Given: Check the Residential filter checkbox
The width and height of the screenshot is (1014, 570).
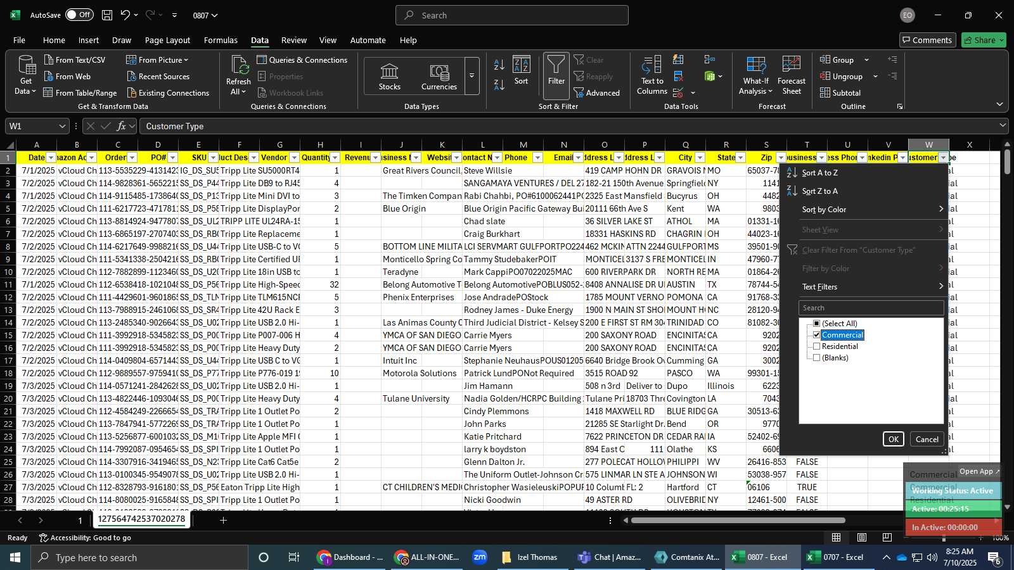Looking at the screenshot, I should click(816, 346).
